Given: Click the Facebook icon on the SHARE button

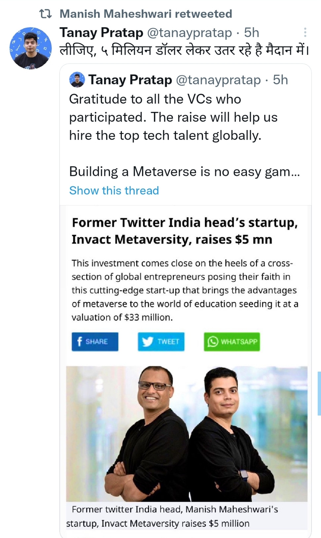Looking at the screenshot, I should [79, 342].
